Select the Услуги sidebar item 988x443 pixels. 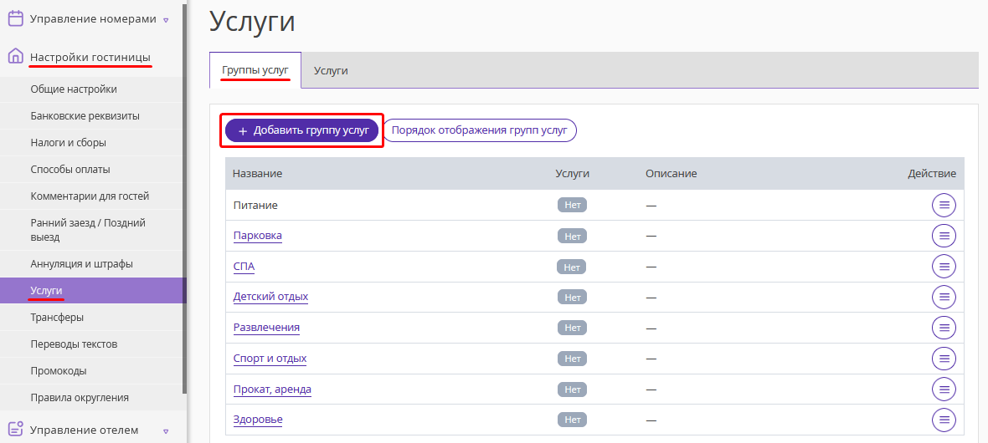(x=93, y=291)
